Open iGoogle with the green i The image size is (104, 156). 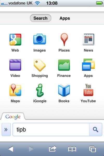click(x=40, y=90)
